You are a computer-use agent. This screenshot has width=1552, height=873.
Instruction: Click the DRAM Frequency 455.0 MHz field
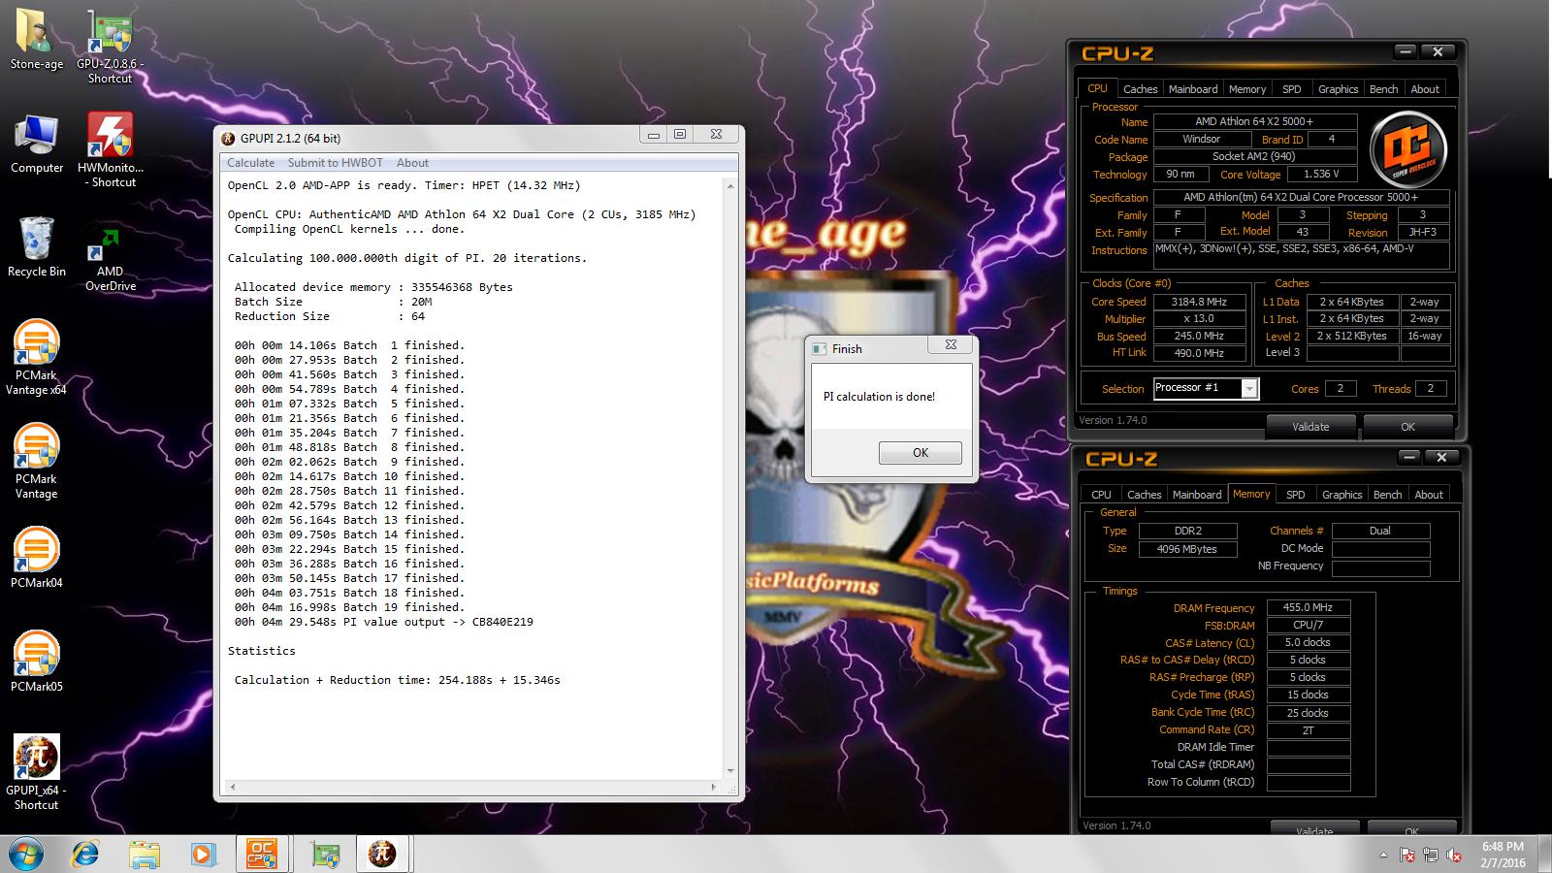click(x=1308, y=608)
